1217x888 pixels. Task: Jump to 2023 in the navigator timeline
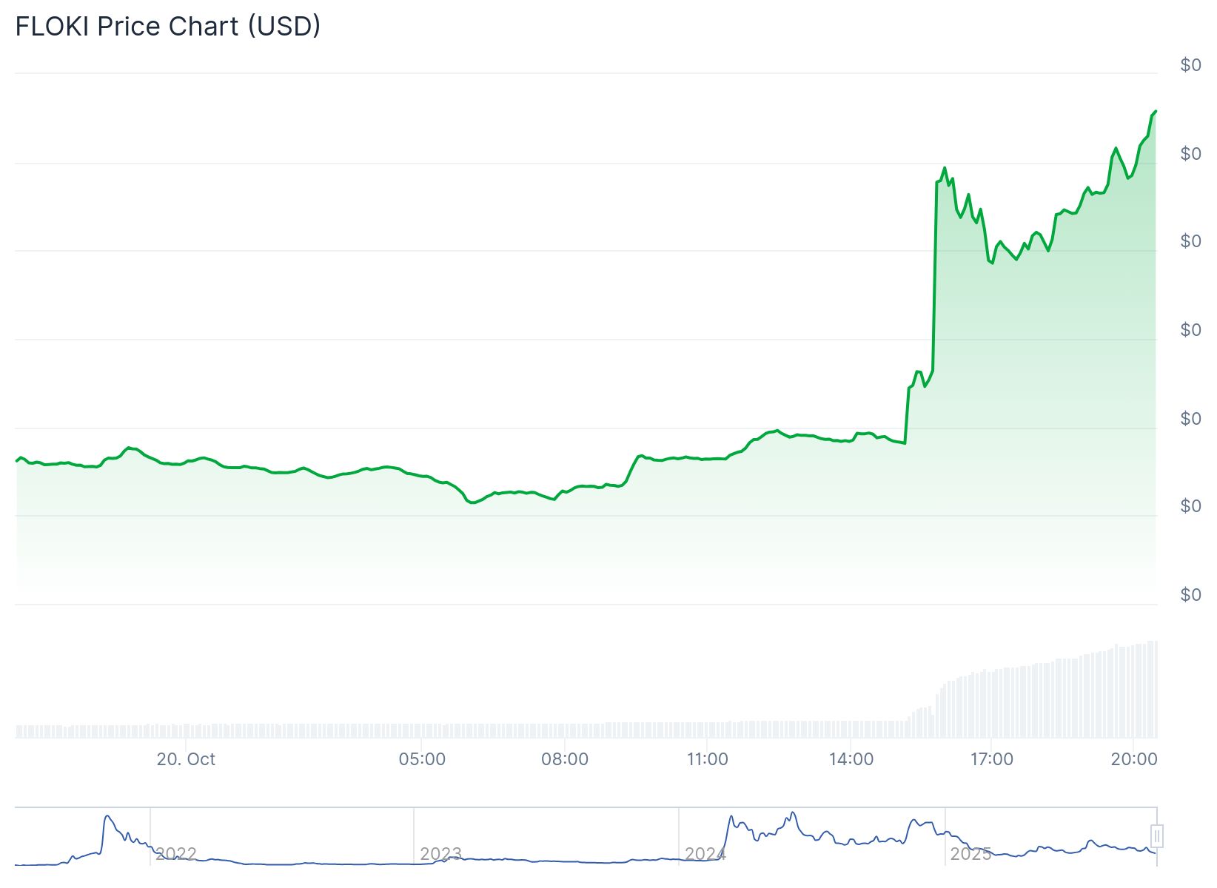click(440, 854)
